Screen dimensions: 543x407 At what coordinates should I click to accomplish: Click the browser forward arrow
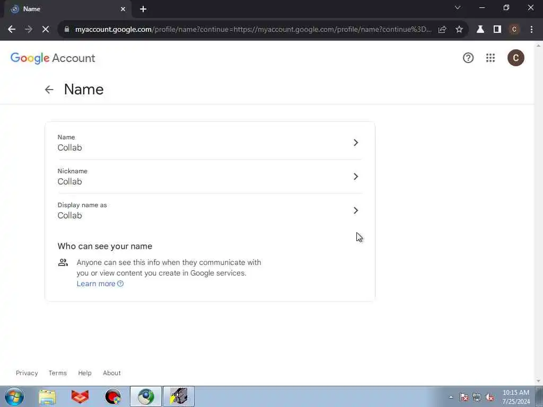coord(29,30)
